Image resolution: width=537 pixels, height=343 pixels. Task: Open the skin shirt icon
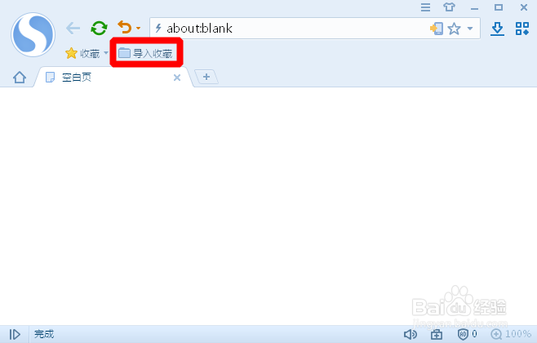[450, 7]
